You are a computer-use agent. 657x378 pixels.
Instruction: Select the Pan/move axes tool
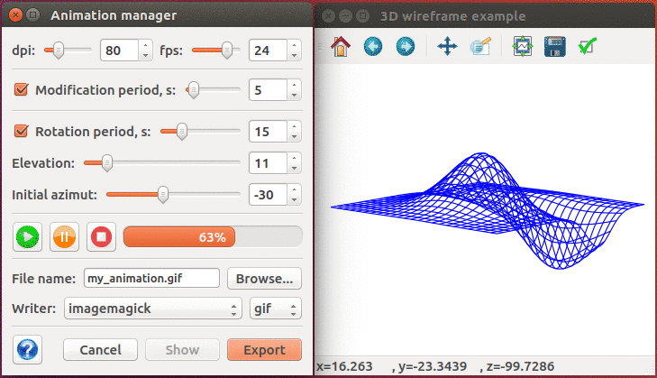(447, 46)
